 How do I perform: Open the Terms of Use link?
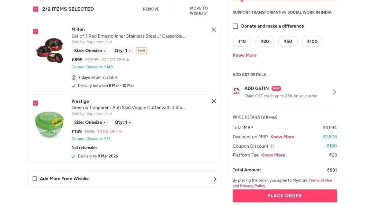(x=320, y=180)
